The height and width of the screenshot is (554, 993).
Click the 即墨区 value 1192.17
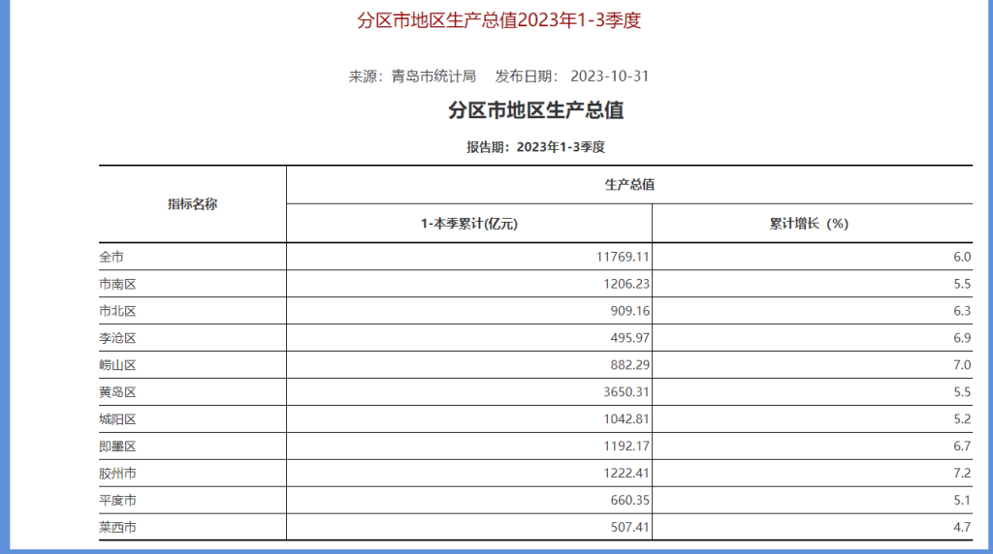coord(622,446)
